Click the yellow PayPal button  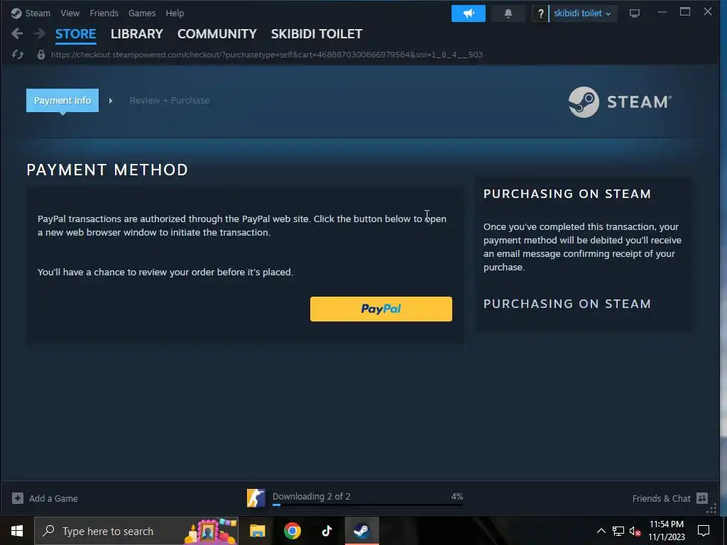point(381,309)
